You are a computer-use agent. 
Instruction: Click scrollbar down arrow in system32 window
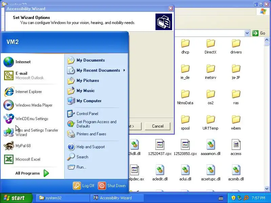pos(267,188)
